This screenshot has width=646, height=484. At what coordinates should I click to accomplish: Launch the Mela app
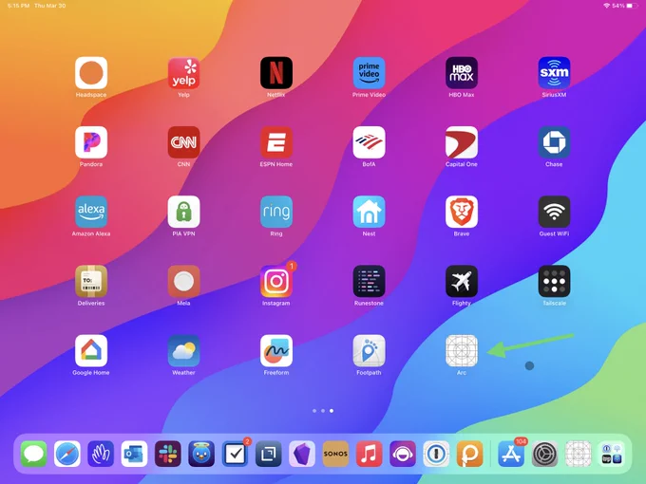183,282
